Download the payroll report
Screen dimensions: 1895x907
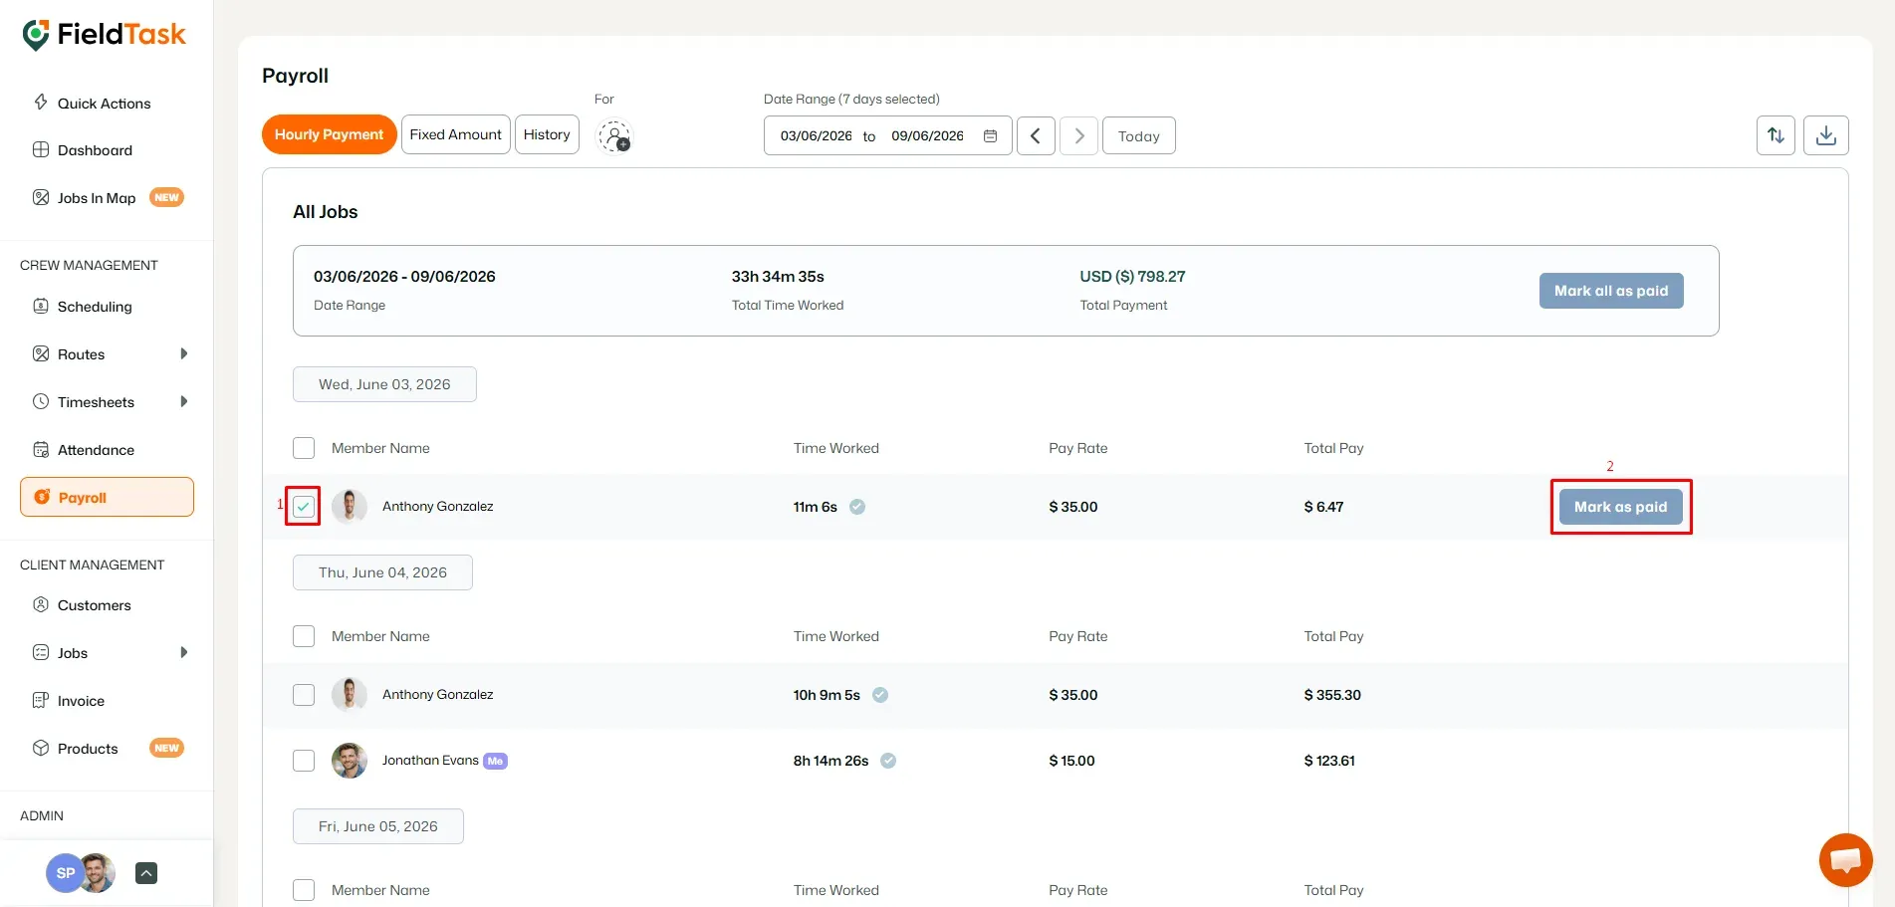[x=1825, y=135]
